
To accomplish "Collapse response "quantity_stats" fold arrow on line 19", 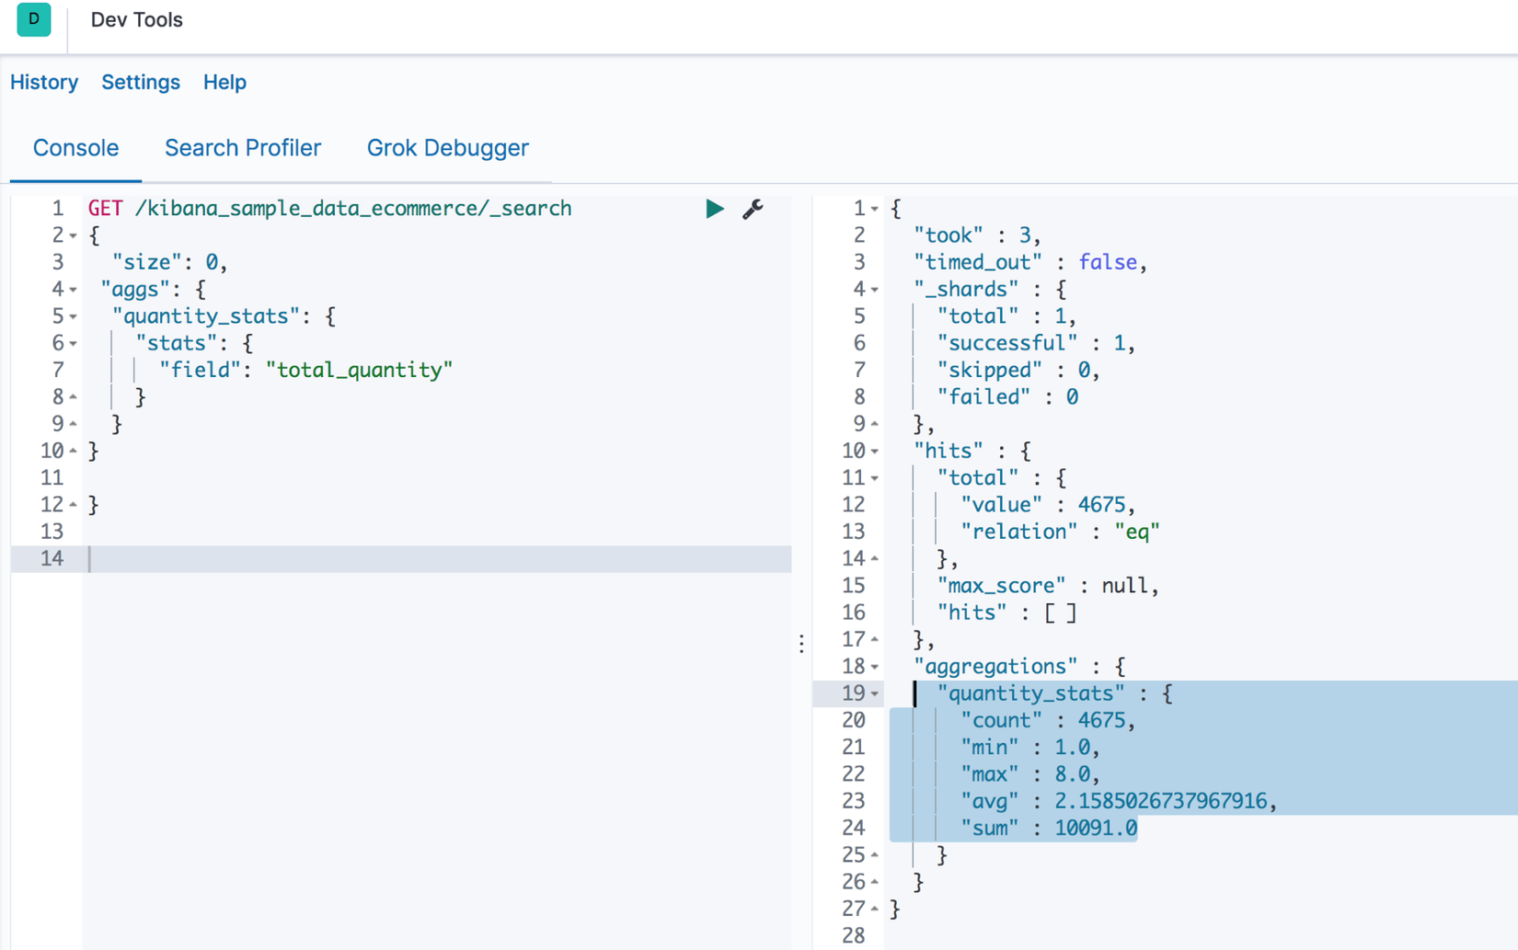I will pyautogui.click(x=874, y=693).
